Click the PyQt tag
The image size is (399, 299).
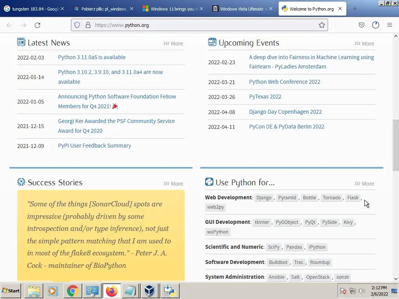pyautogui.click(x=310, y=222)
